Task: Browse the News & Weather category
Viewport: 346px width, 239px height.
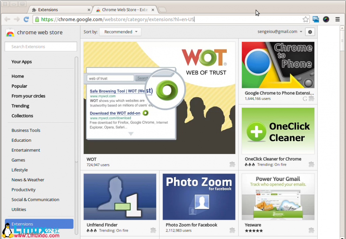Action: (x=28, y=180)
